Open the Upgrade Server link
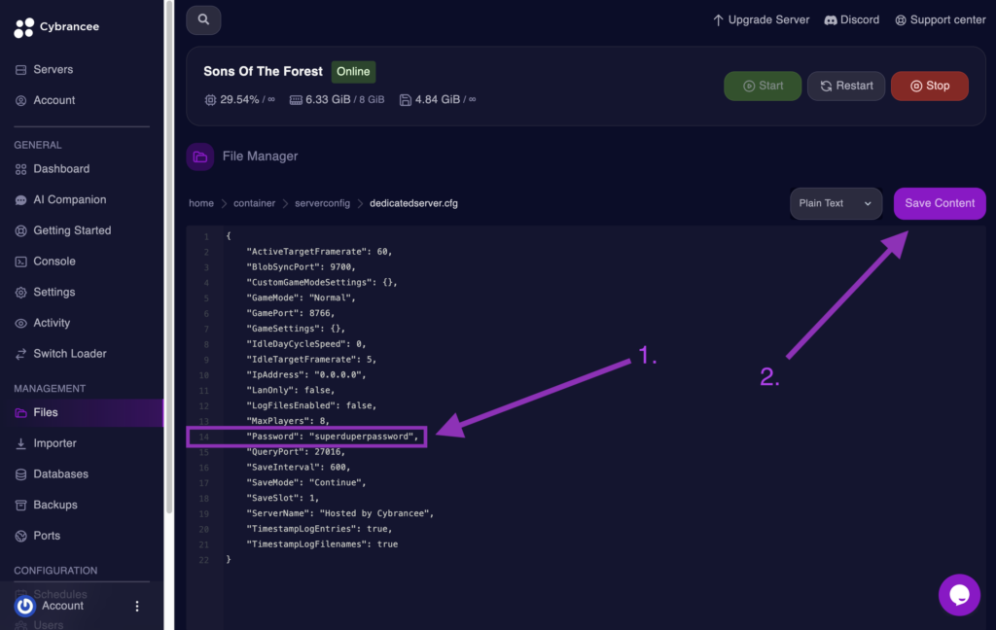Image resolution: width=996 pixels, height=630 pixels. tap(761, 20)
